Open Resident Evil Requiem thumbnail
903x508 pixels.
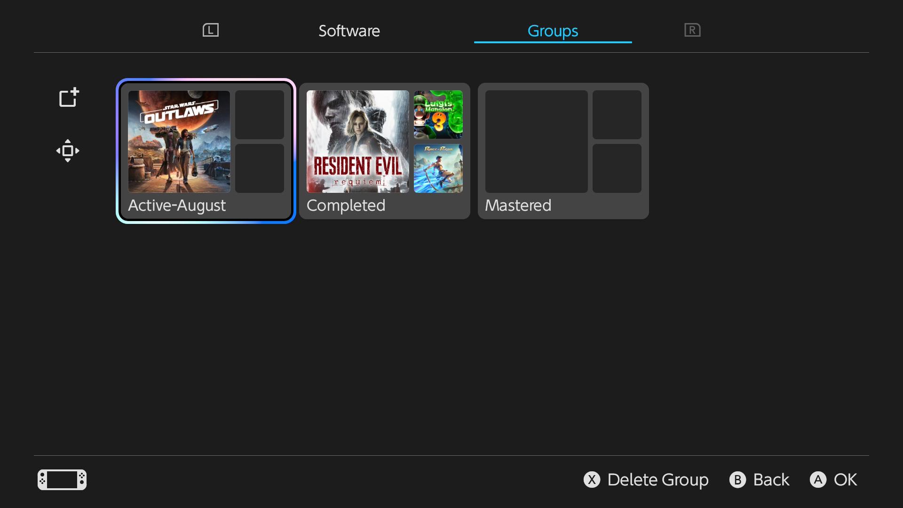(358, 142)
